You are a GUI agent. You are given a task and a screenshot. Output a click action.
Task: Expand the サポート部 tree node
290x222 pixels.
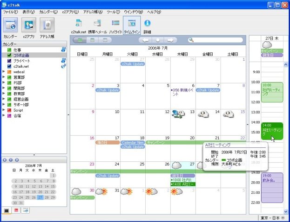pos(4,104)
